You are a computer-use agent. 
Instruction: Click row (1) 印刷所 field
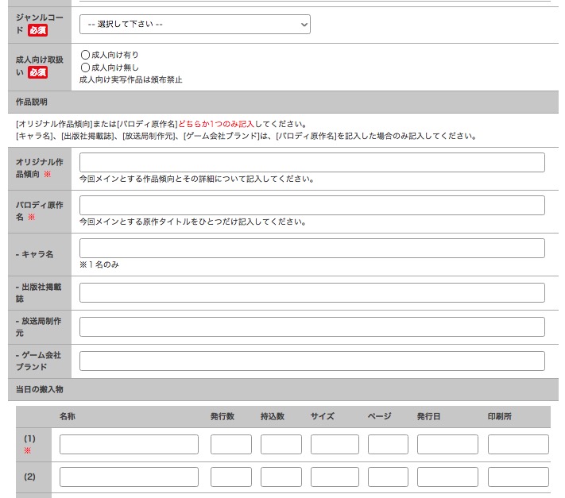point(518,444)
